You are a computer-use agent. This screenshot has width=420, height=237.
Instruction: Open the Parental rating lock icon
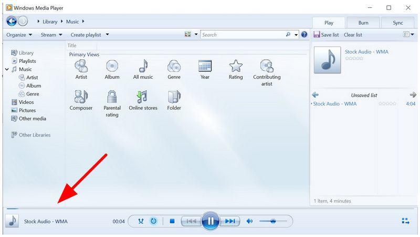pos(112,96)
